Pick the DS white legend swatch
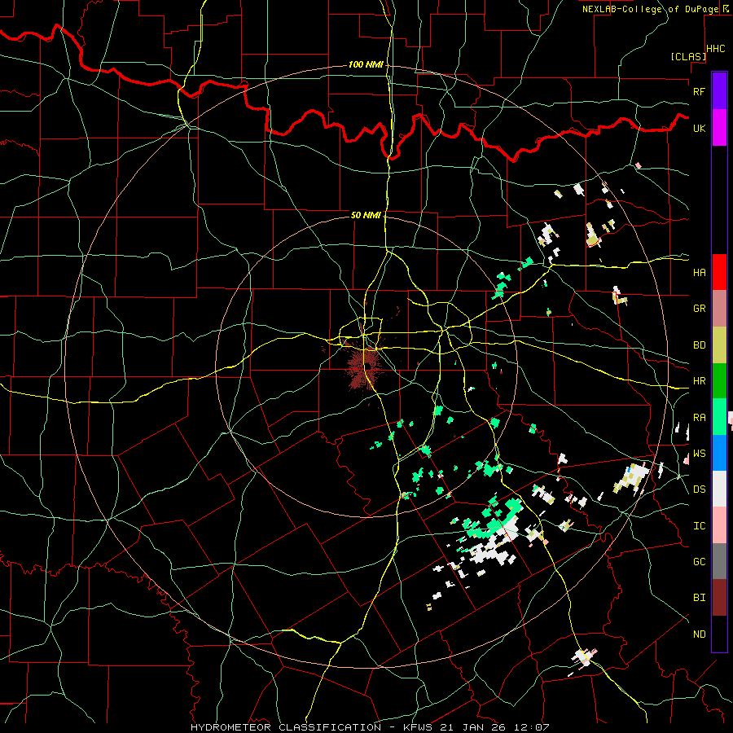 pos(719,489)
